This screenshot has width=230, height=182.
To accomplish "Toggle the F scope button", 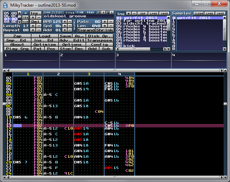I will 100,13.
